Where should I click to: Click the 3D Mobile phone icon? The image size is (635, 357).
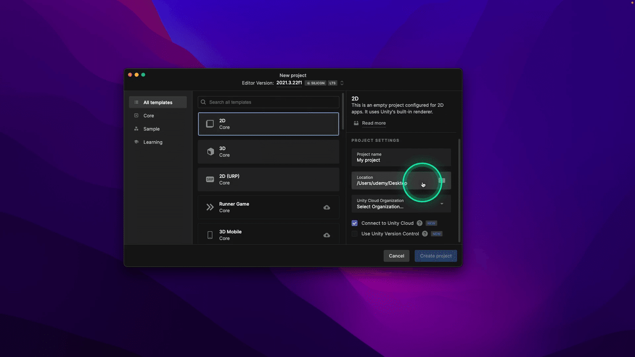click(x=210, y=235)
